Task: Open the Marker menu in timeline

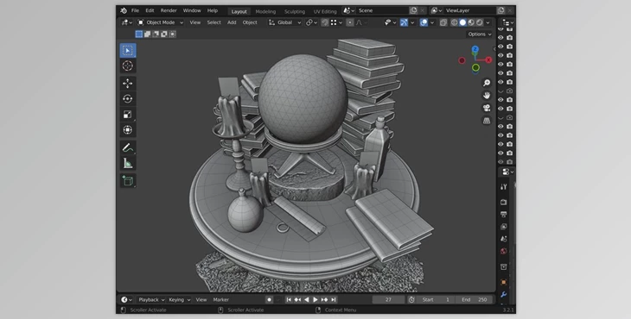Action: click(x=221, y=300)
